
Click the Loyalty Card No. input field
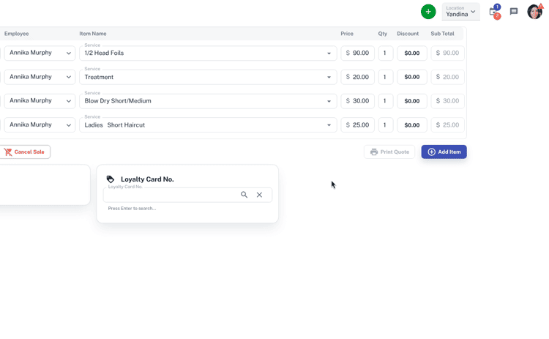coord(172,195)
